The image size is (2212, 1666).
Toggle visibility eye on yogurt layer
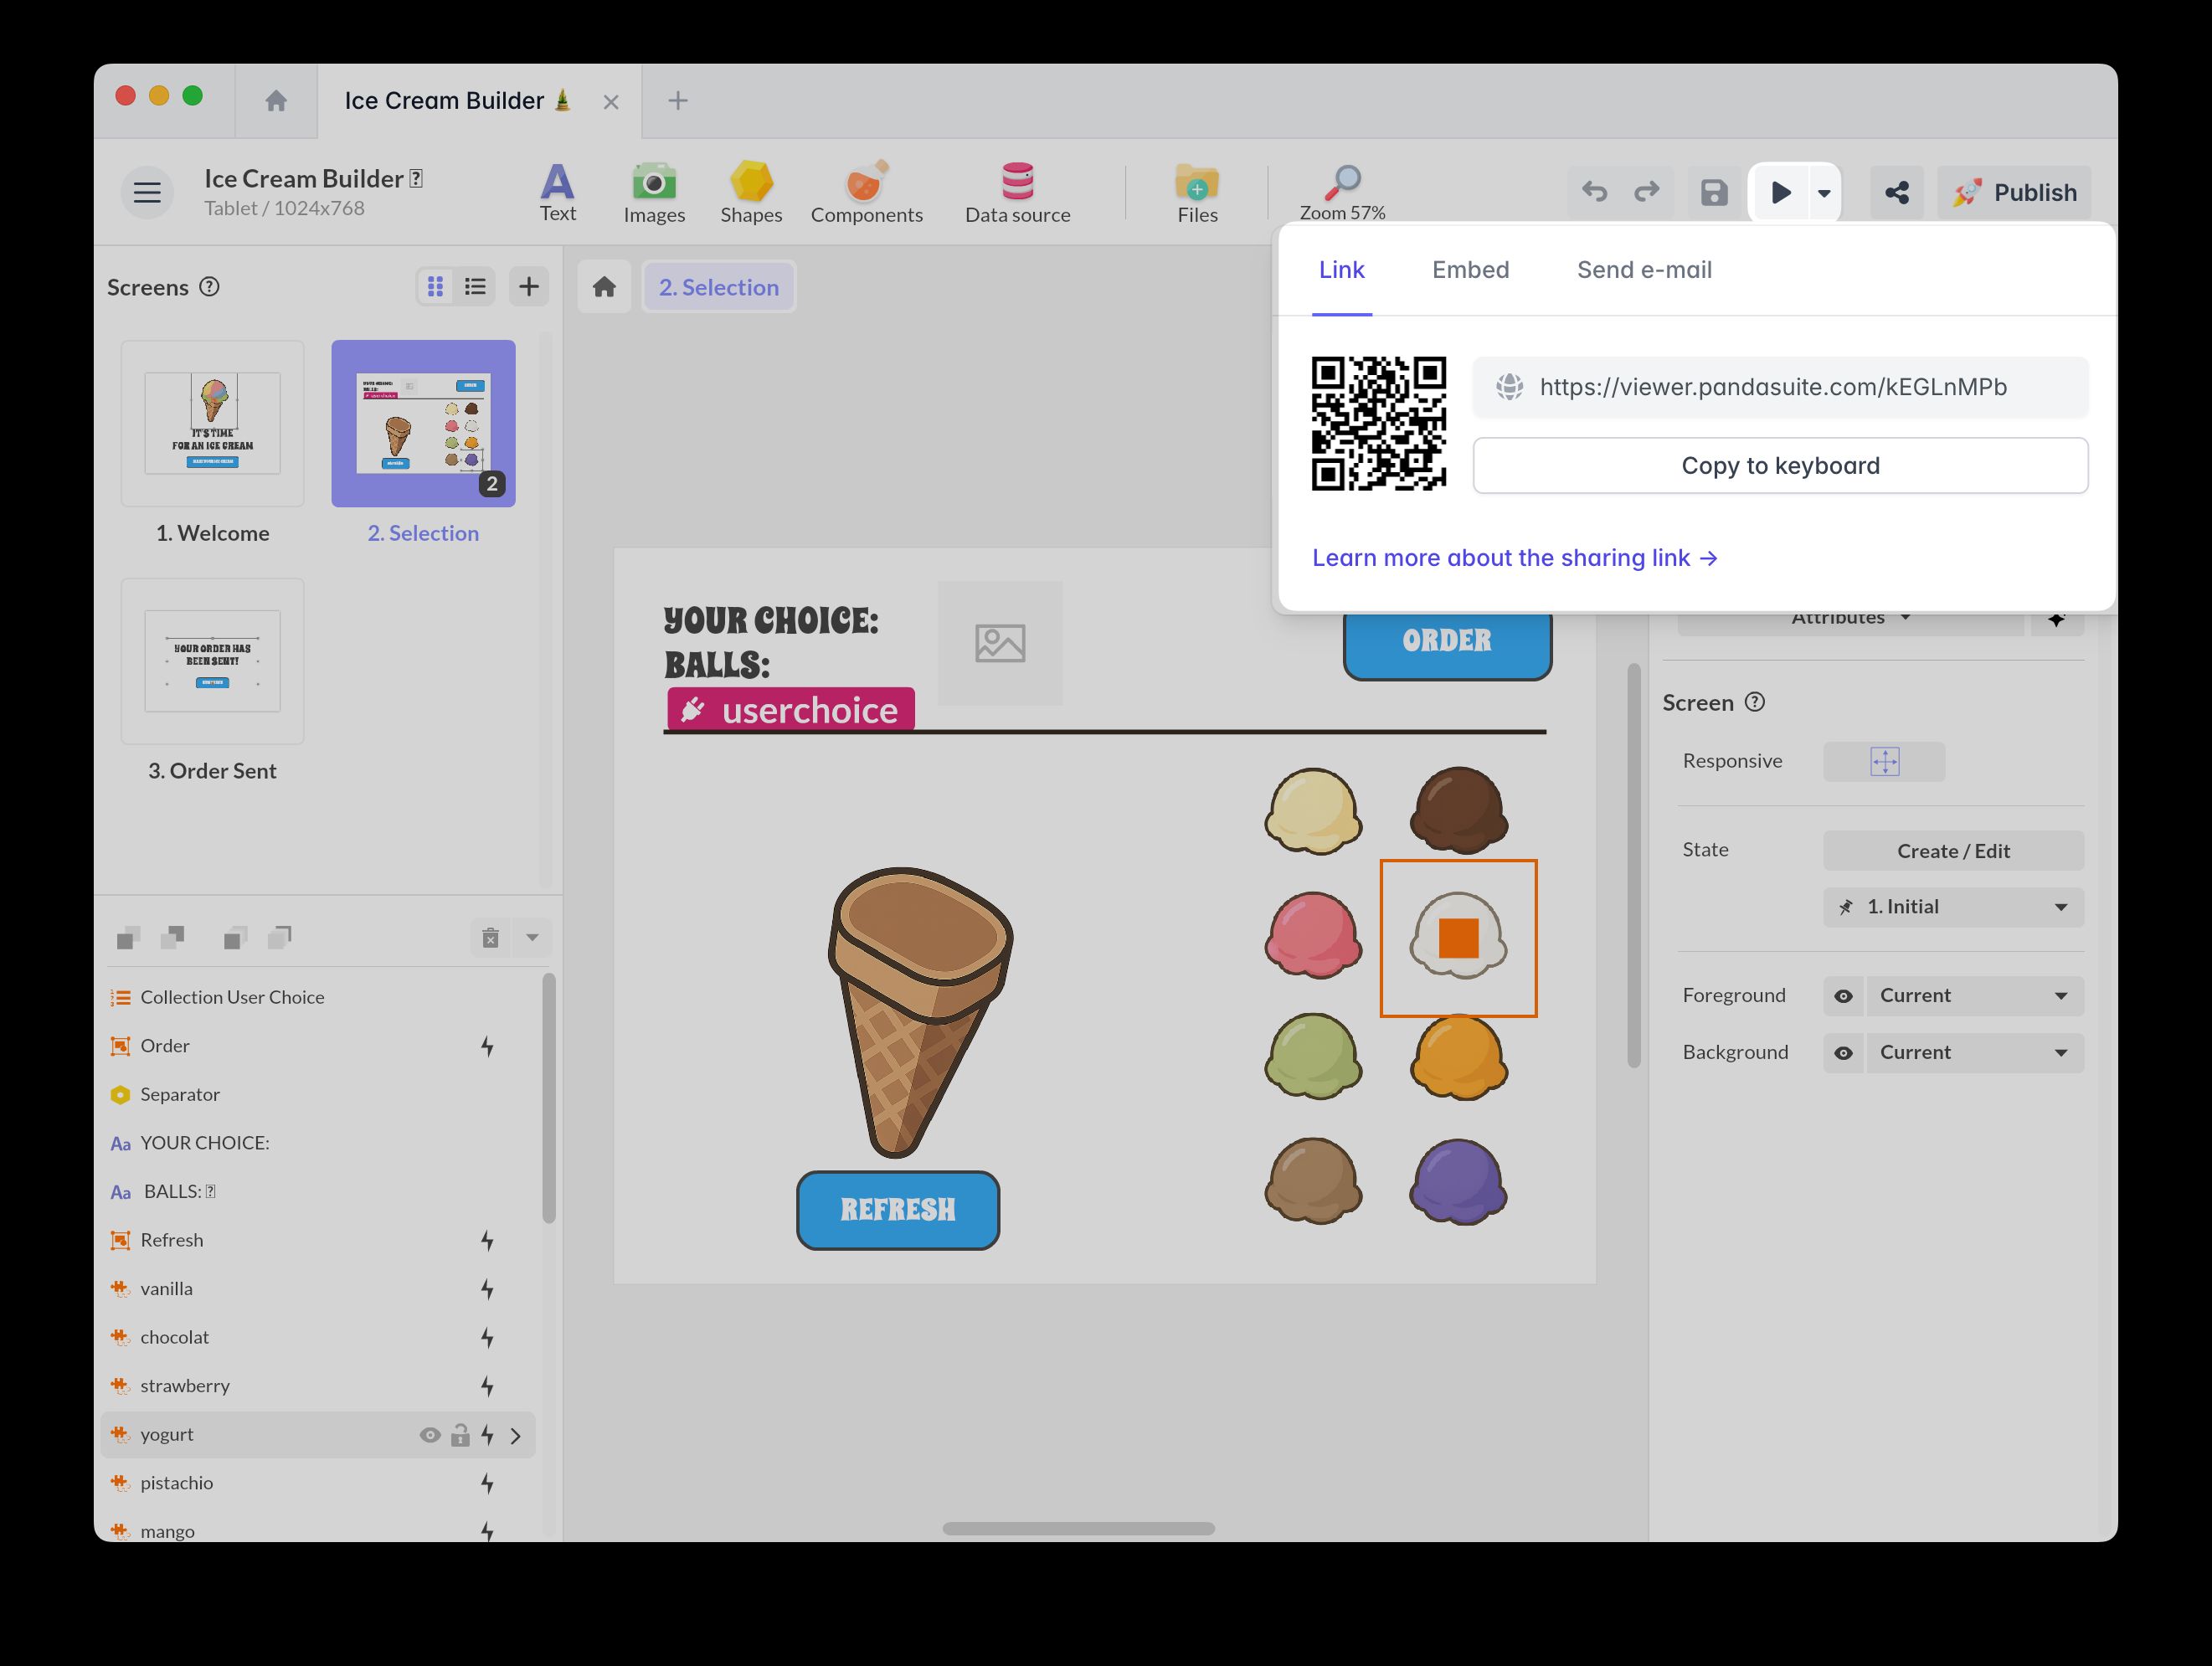430,1435
